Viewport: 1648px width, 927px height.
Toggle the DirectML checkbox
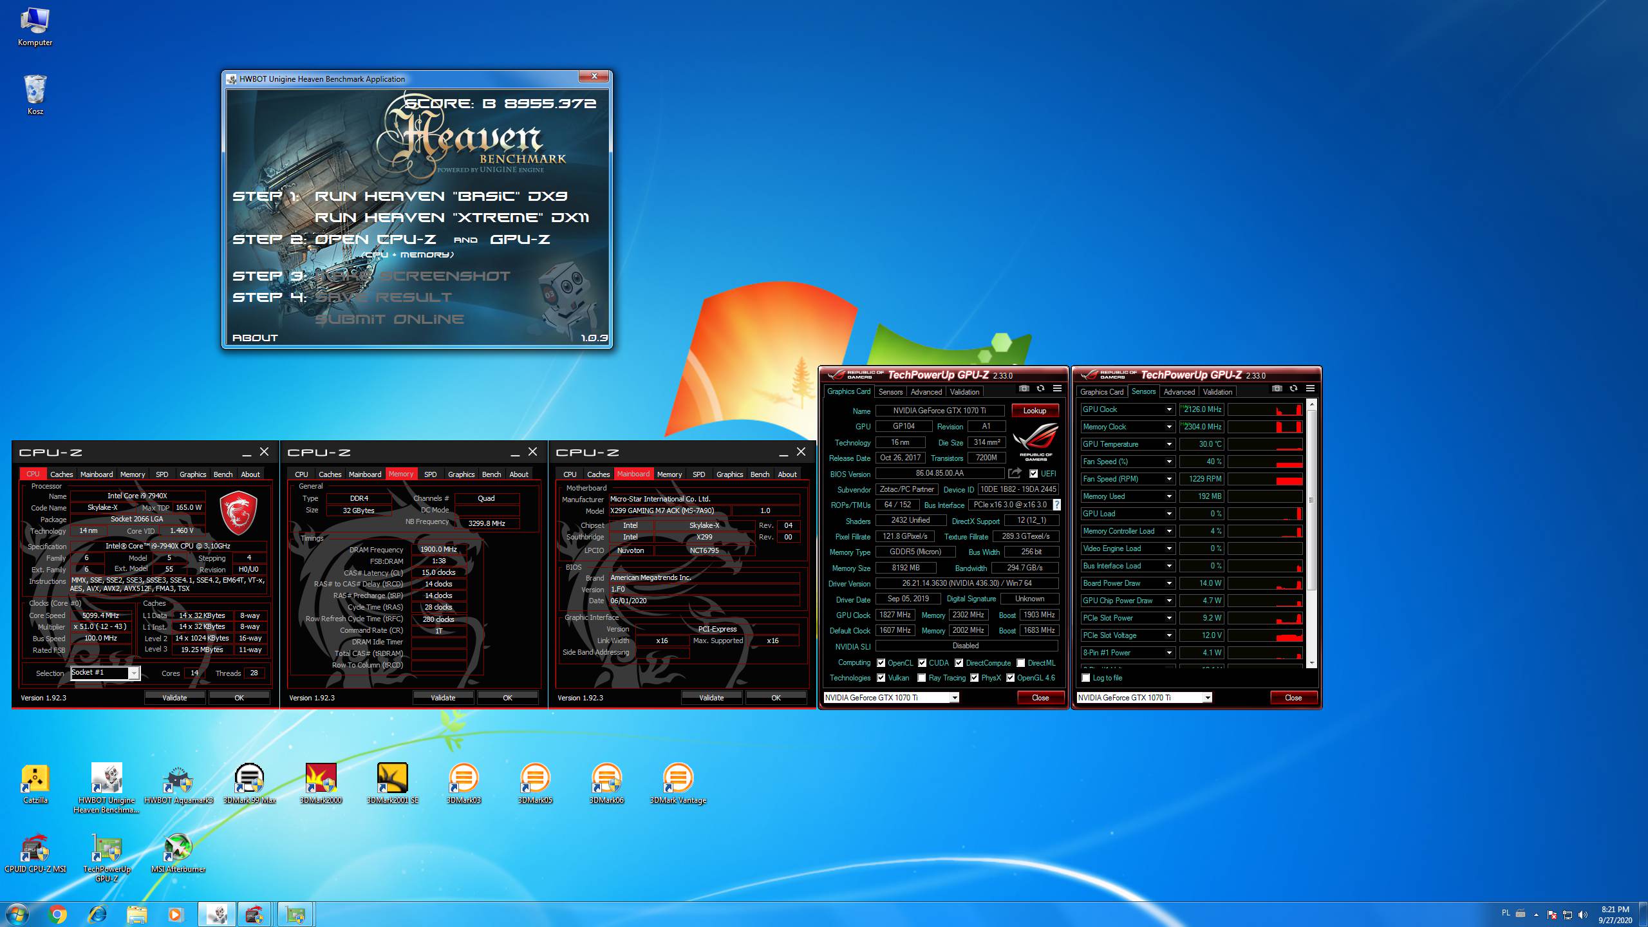point(1020,663)
